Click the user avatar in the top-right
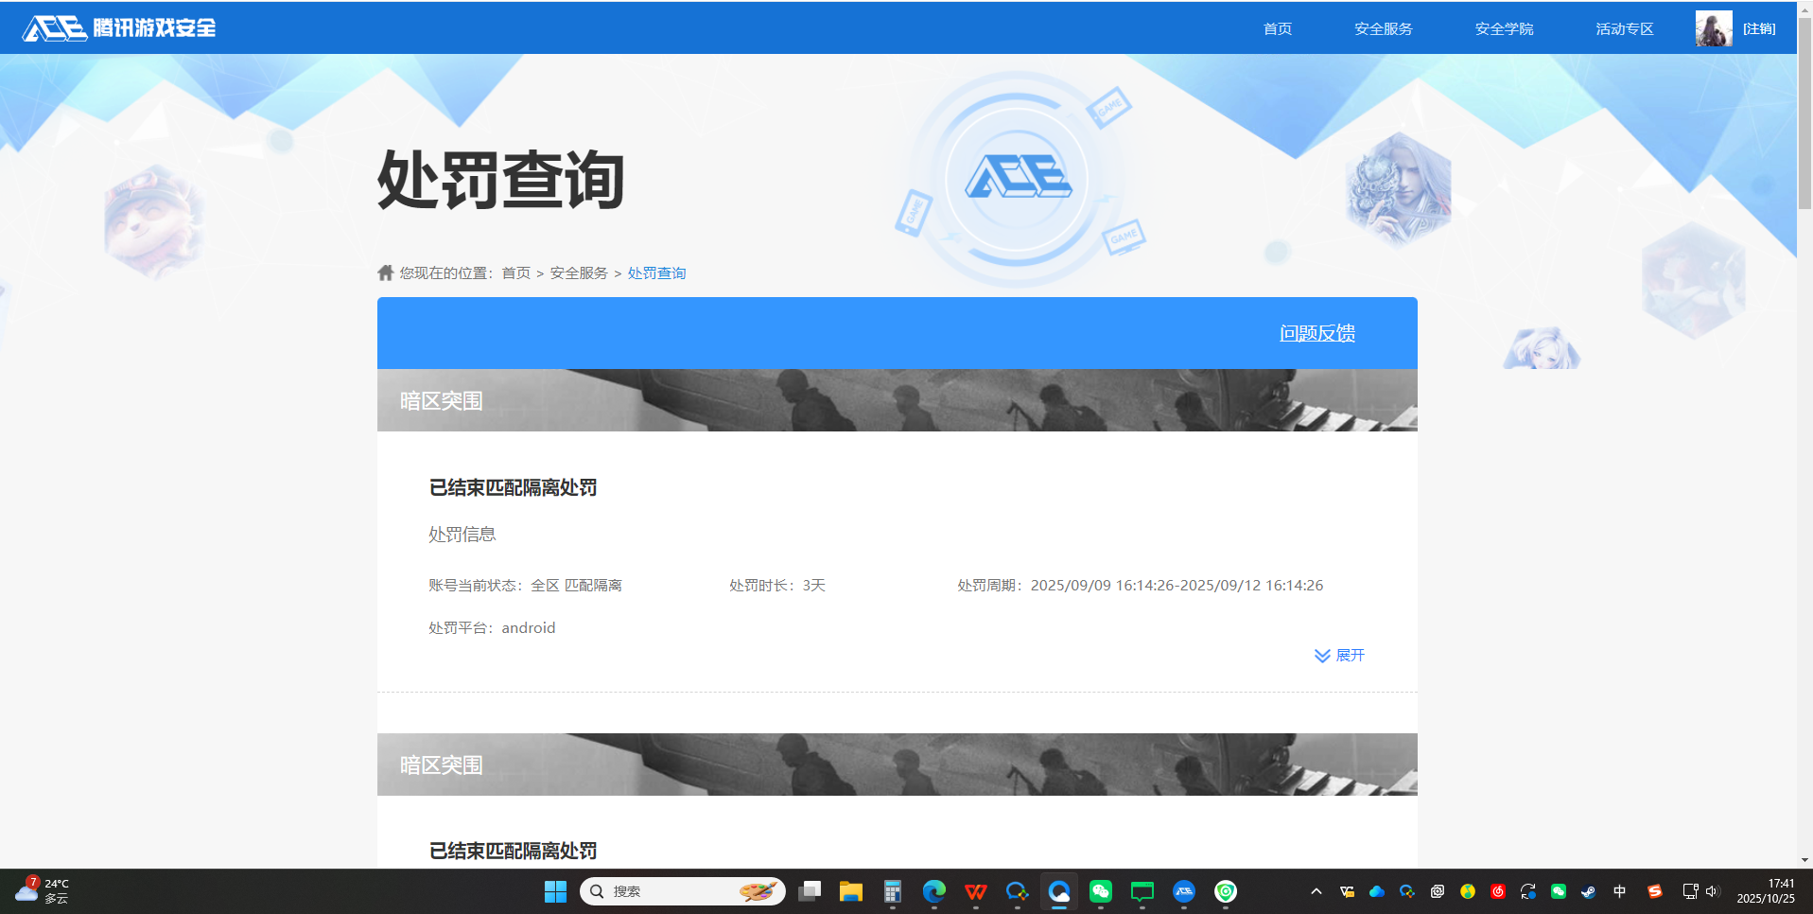This screenshot has width=1813, height=914. click(x=1713, y=27)
